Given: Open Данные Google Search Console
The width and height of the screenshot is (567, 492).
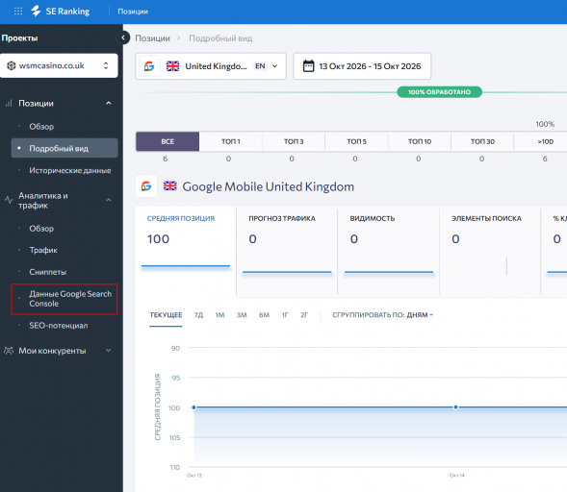Looking at the screenshot, I should point(64,299).
